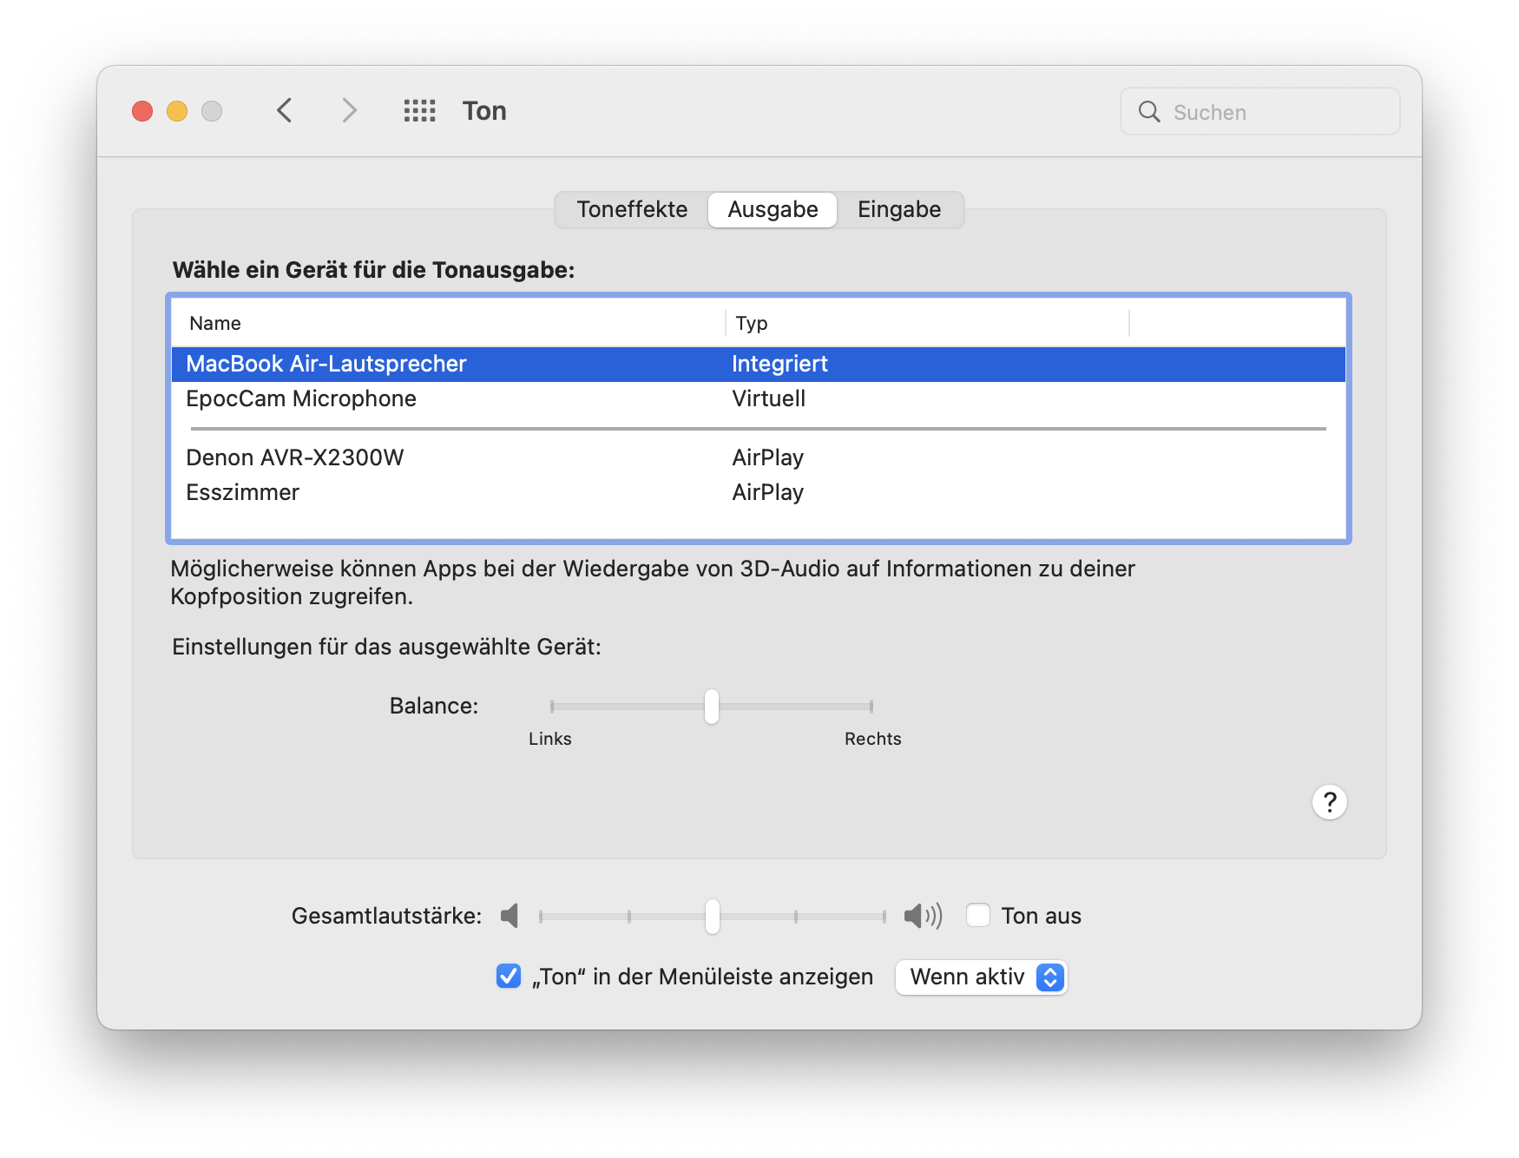Image resolution: width=1519 pixels, height=1158 pixels.
Task: Click AirPlay type in Denon row
Action: (768, 457)
